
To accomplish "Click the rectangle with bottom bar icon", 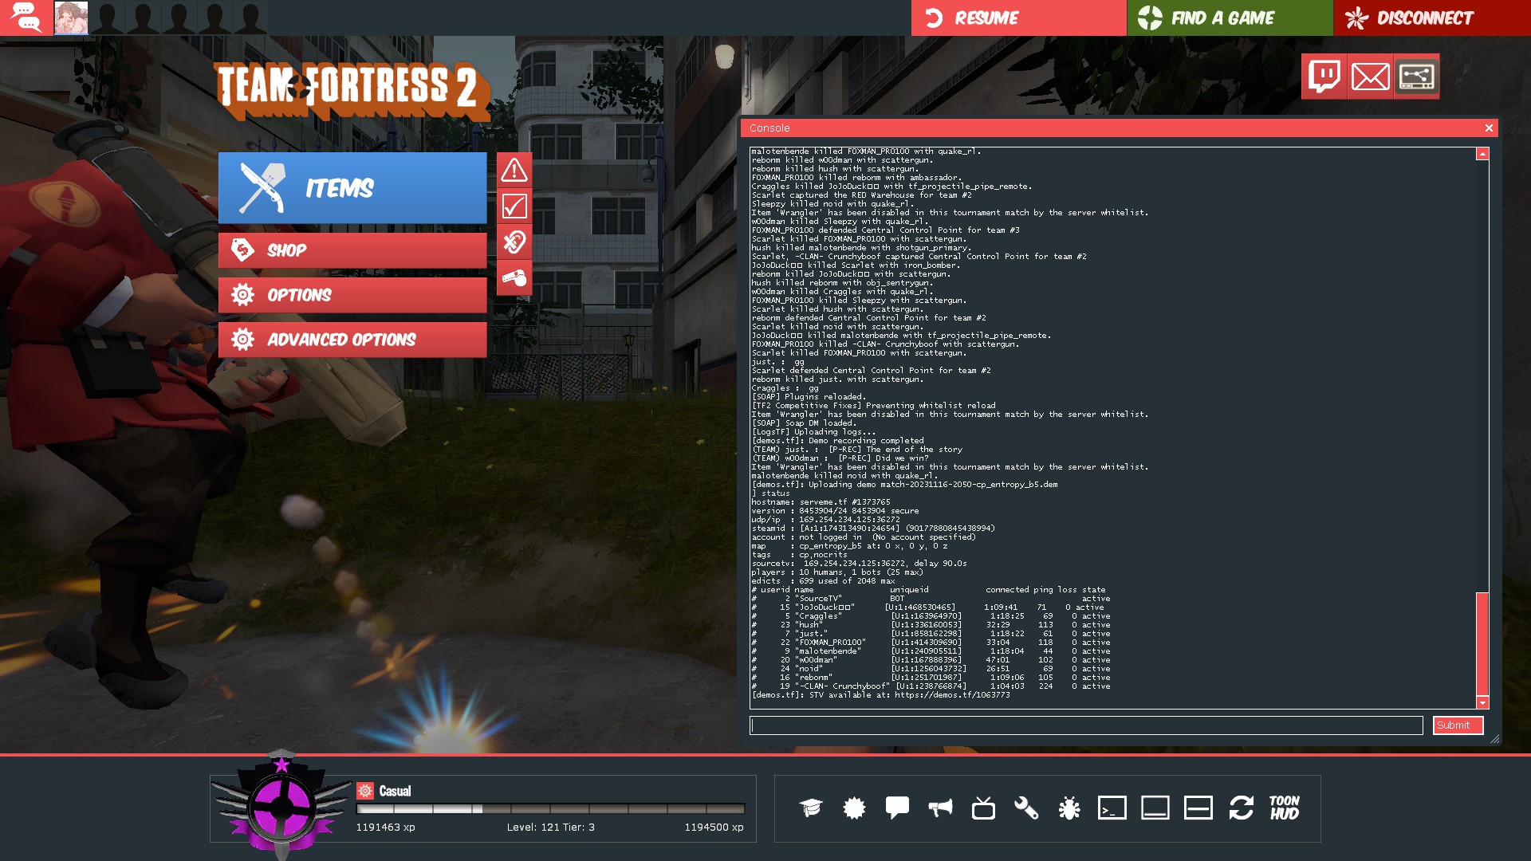I will 1155,808.
